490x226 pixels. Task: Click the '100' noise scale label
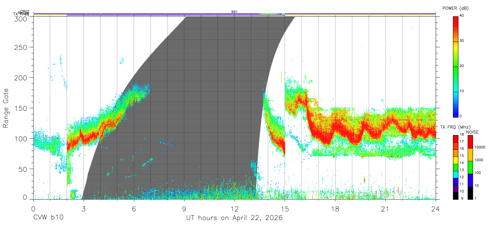pyautogui.click(x=478, y=173)
